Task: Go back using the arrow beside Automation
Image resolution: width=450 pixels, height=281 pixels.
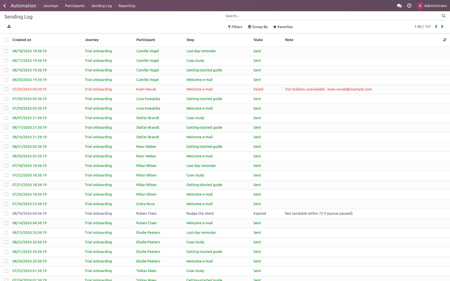Action: tap(4, 6)
